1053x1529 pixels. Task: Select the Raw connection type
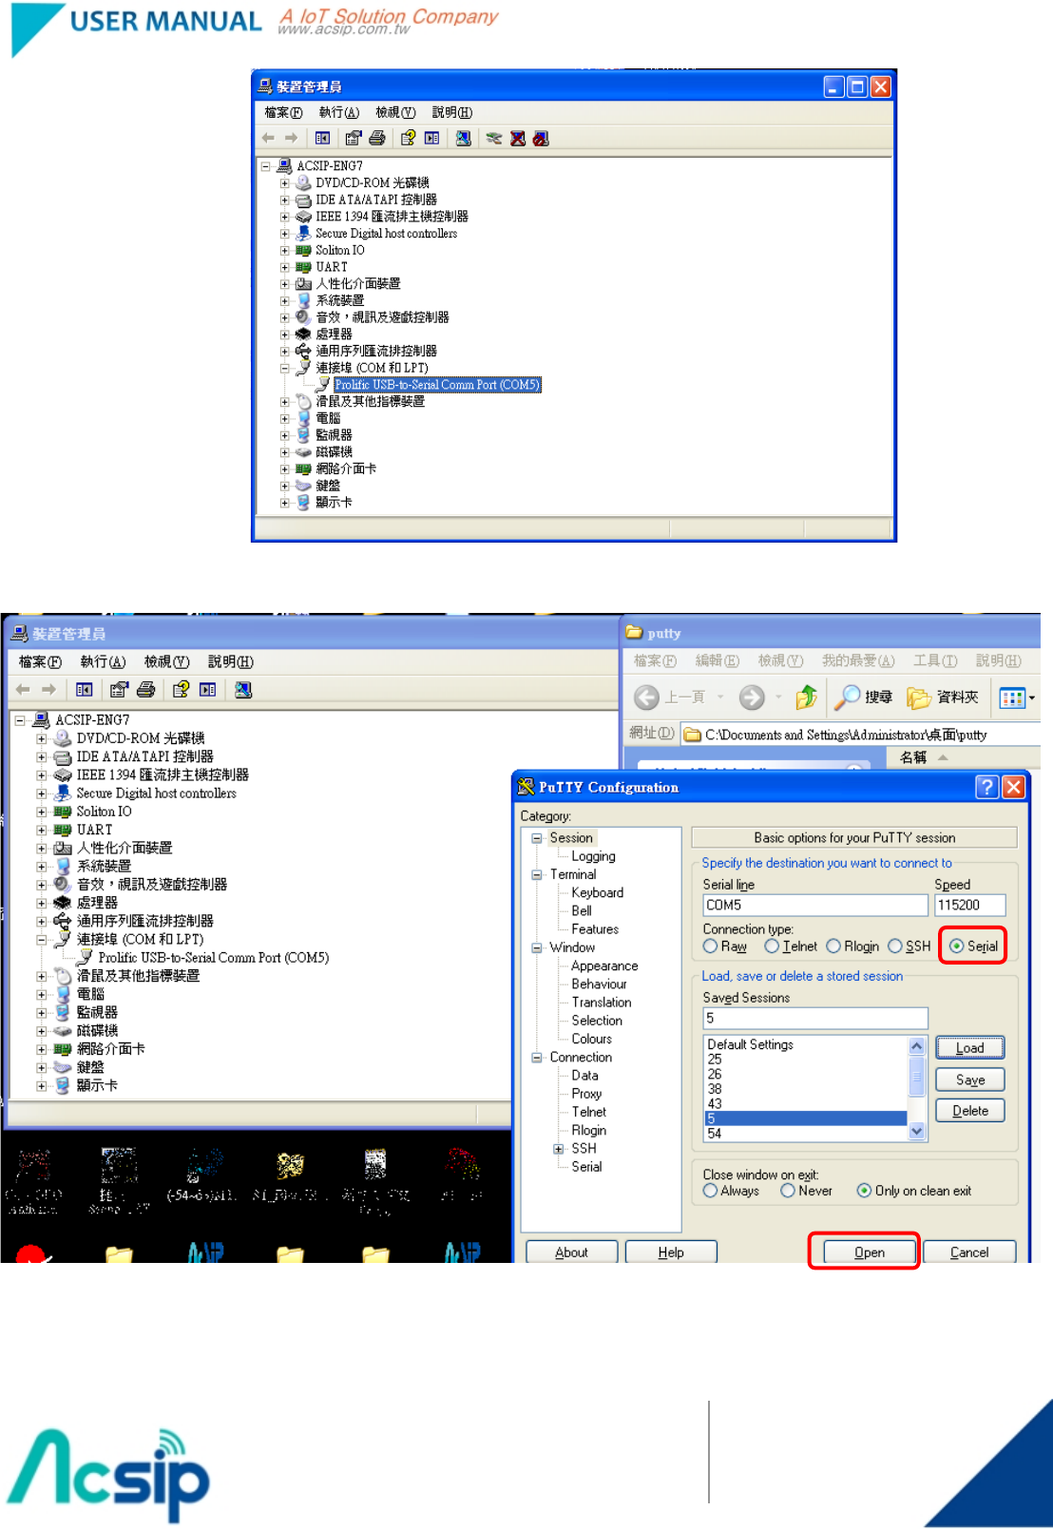click(x=710, y=946)
